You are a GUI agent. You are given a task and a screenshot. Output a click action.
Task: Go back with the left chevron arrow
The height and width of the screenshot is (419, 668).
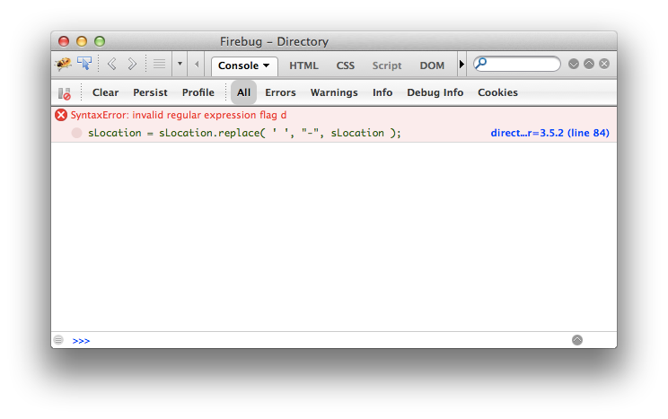(x=112, y=64)
